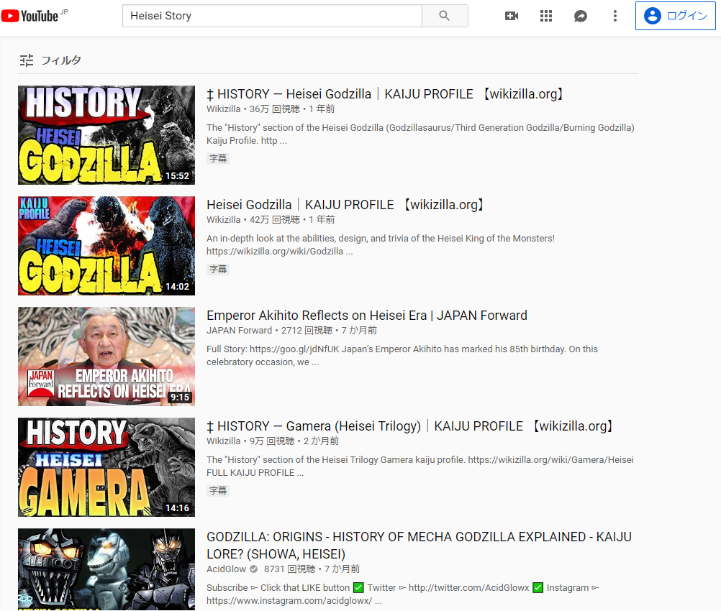Viewport: 721px width, 611px height.
Task: Click the 14:16 duration label
Action: pos(178,508)
